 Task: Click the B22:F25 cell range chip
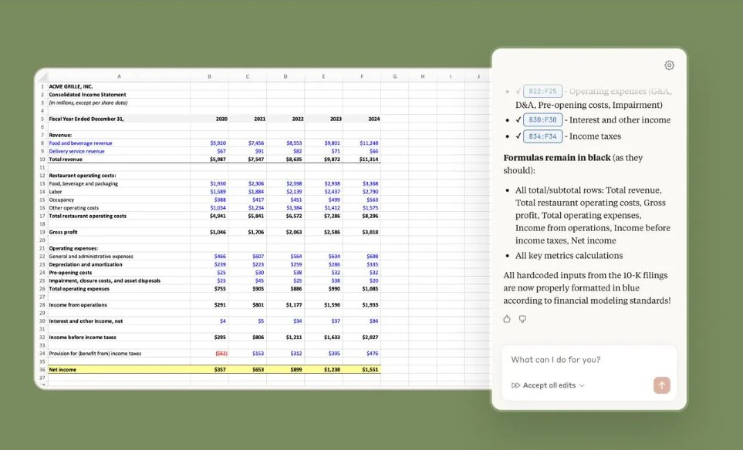(542, 91)
